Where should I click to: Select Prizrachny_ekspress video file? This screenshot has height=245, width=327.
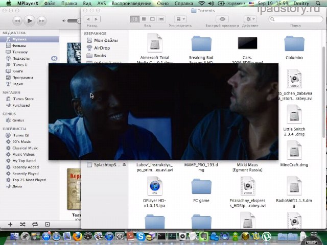[x=247, y=186]
